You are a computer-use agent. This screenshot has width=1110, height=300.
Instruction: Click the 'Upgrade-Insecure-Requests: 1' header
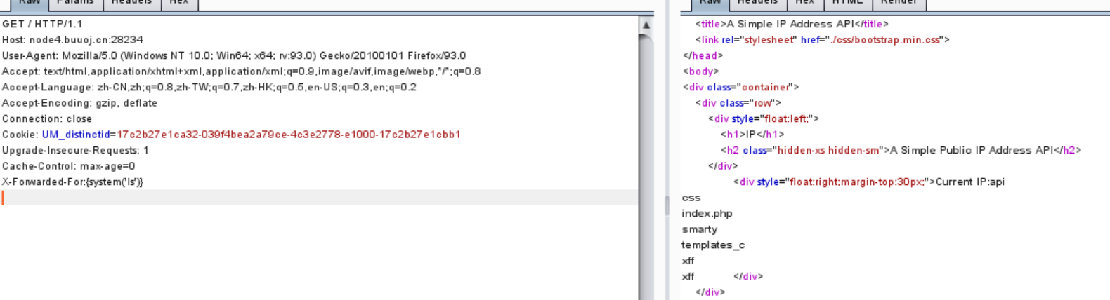(x=75, y=150)
